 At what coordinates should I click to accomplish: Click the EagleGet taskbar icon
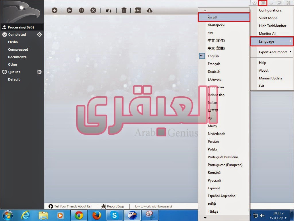[x=132, y=215]
